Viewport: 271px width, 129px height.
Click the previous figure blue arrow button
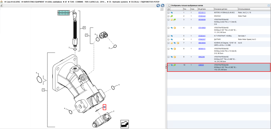coord(158,5)
